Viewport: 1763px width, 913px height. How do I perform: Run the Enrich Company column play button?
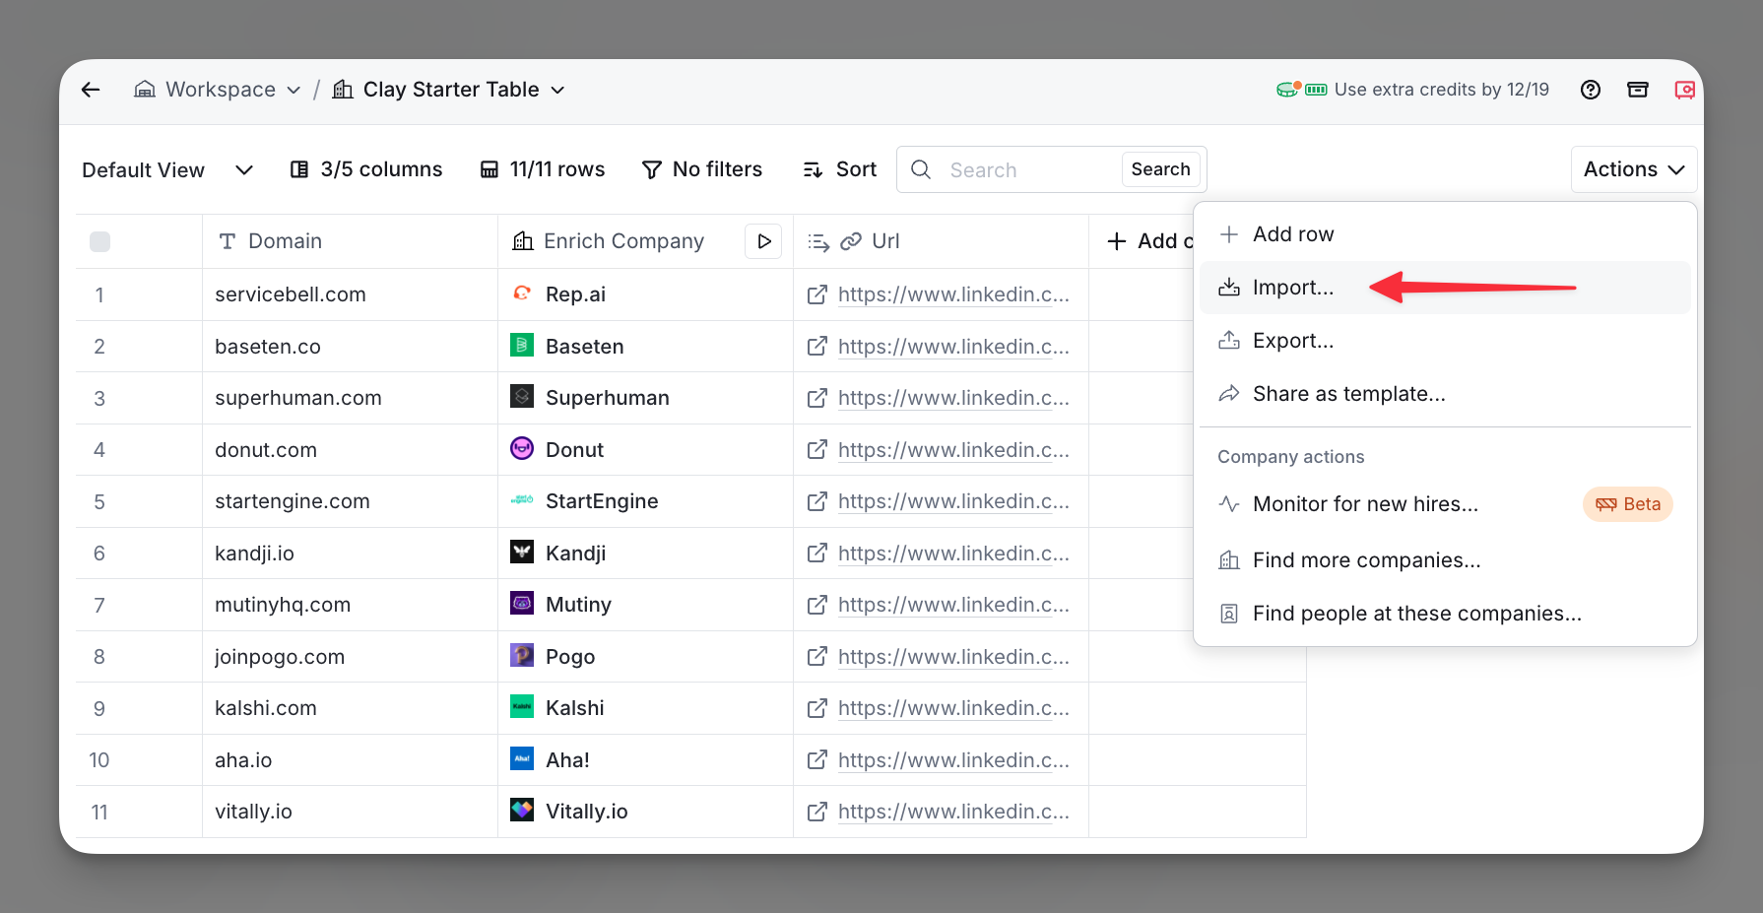tap(763, 241)
